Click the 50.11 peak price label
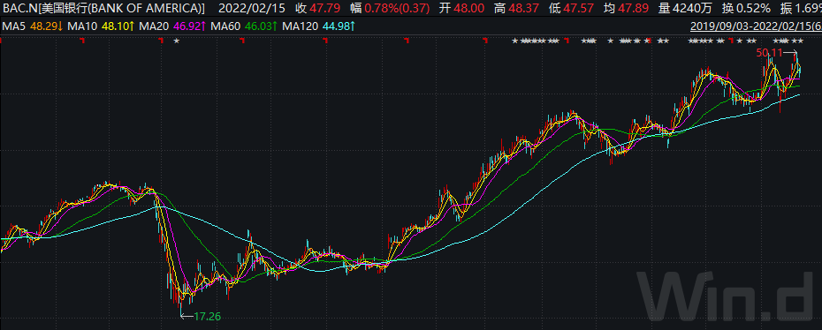Screen dimensions: 822x330 click(768, 52)
